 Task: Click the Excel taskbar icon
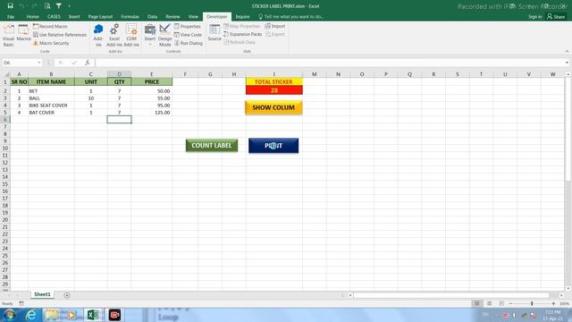pyautogui.click(x=93, y=315)
